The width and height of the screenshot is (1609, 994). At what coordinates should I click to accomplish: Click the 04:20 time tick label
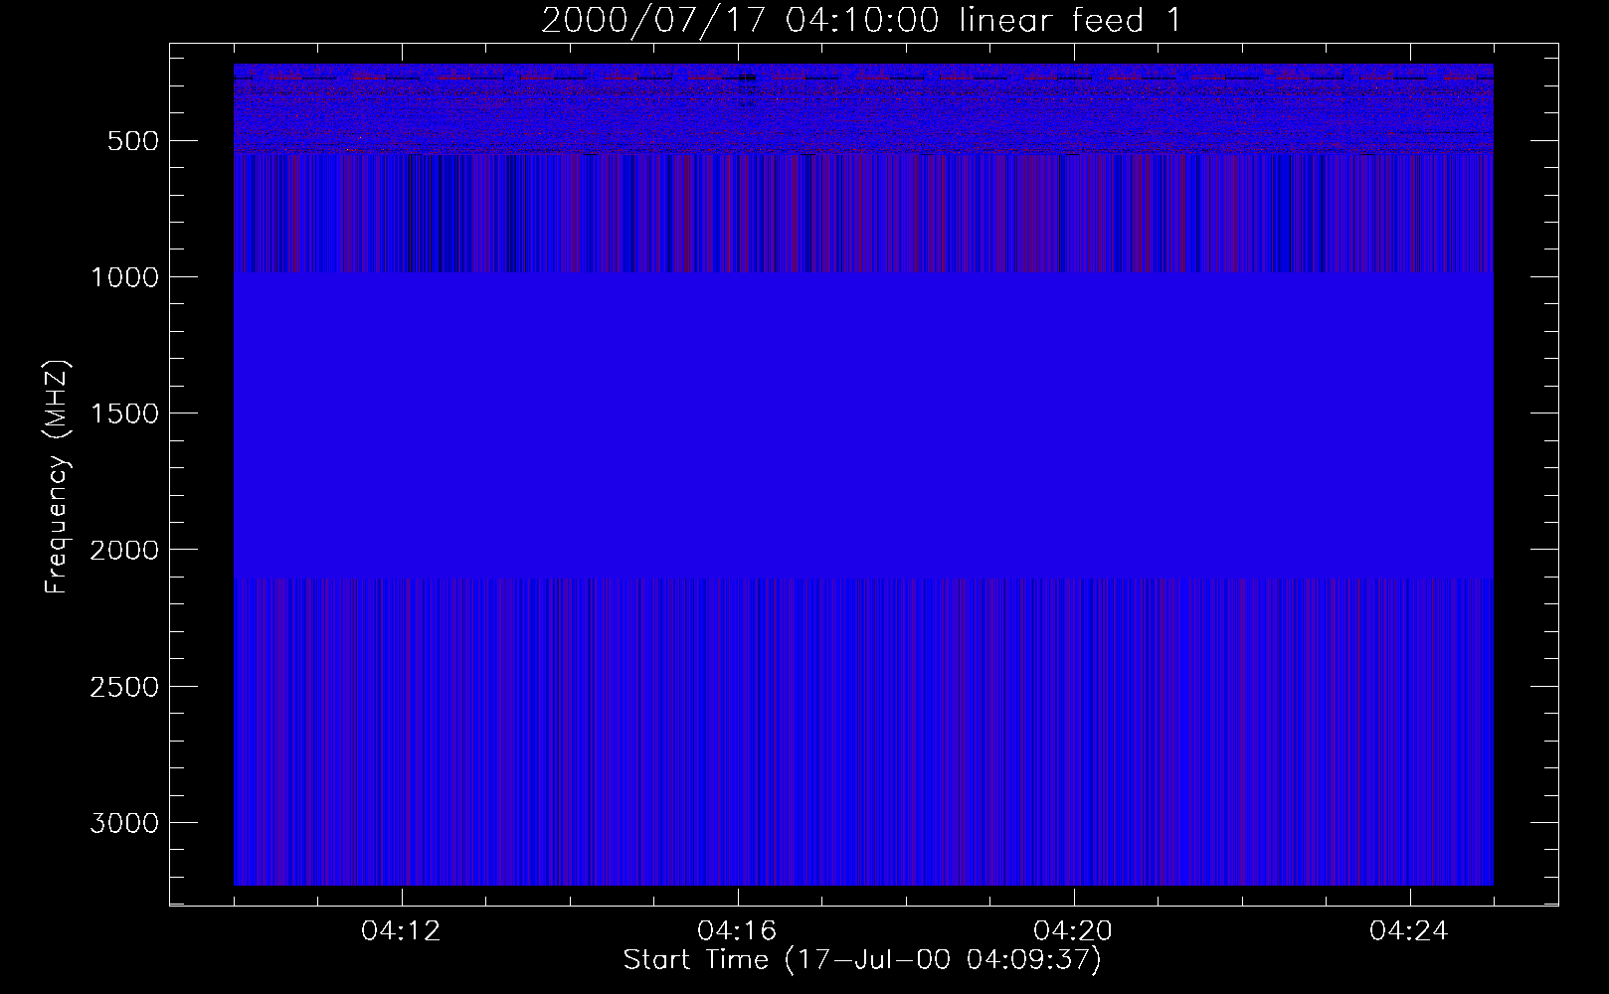(1073, 931)
